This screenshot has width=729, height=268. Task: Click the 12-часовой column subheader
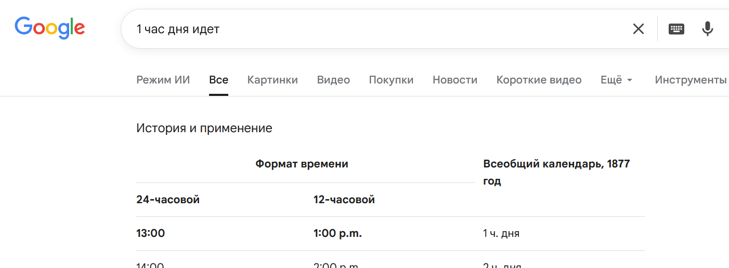(x=344, y=200)
